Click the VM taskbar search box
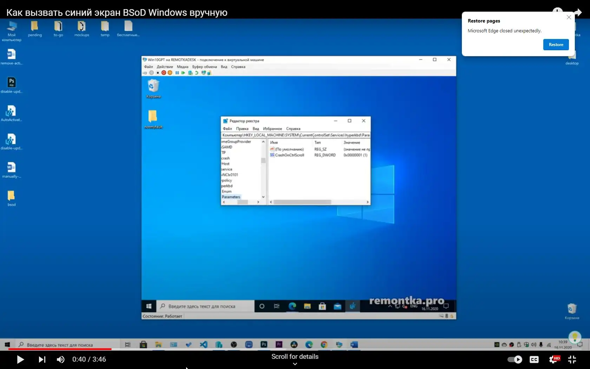590x369 pixels. tap(205, 306)
